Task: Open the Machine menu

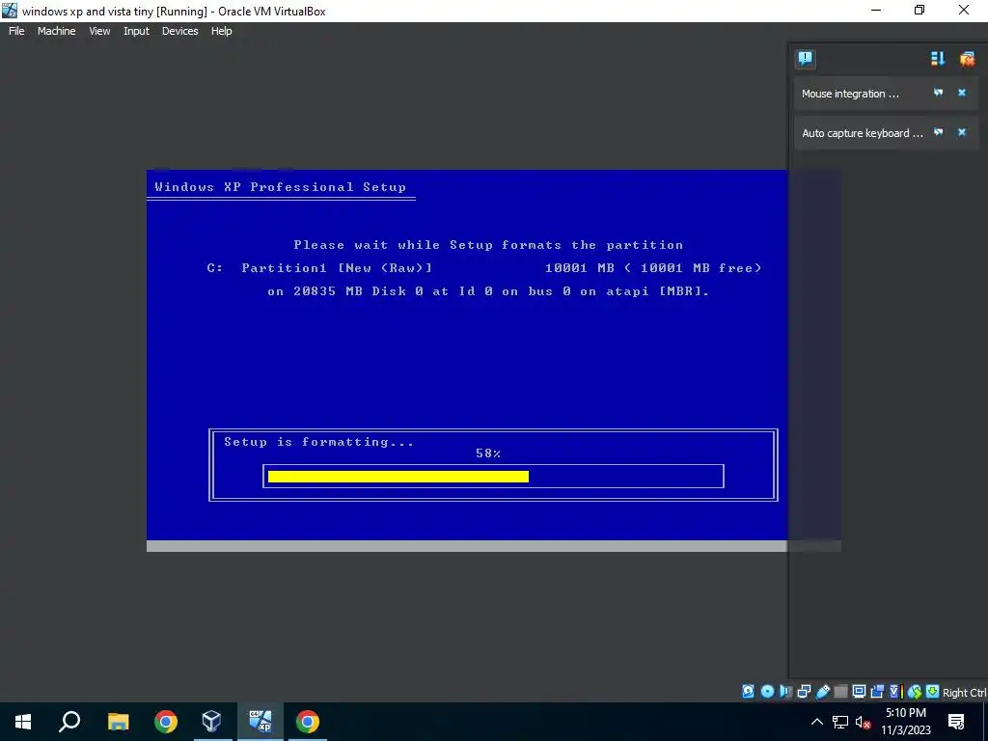Action: pyautogui.click(x=56, y=31)
